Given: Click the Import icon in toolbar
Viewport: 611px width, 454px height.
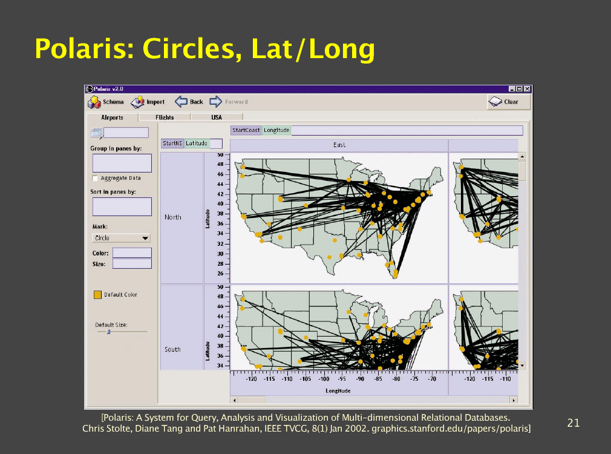Looking at the screenshot, I should [x=137, y=102].
